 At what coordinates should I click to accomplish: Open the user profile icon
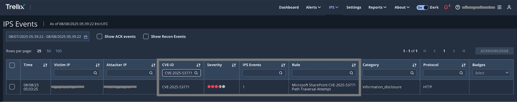tap(509, 7)
